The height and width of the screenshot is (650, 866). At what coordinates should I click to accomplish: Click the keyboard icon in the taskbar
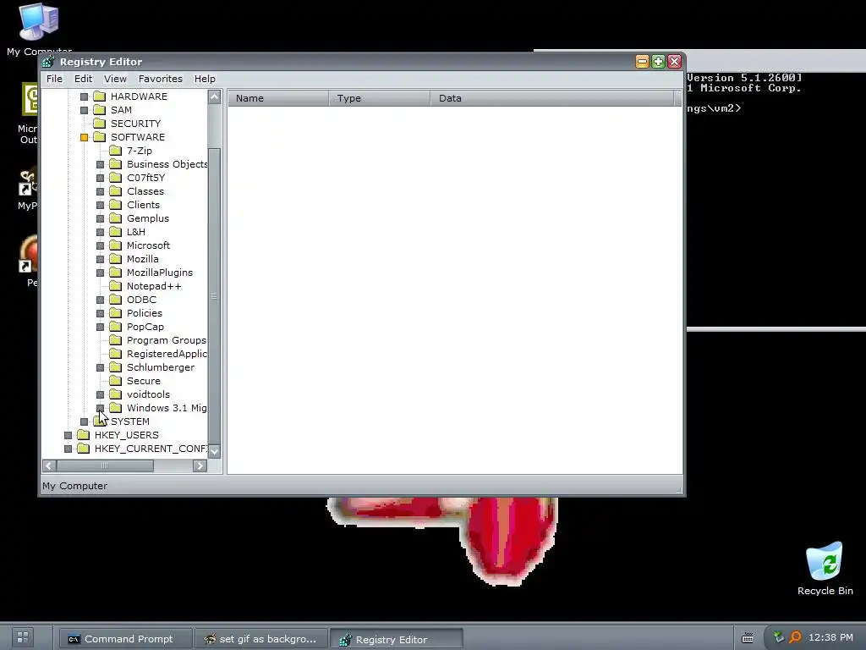748,638
